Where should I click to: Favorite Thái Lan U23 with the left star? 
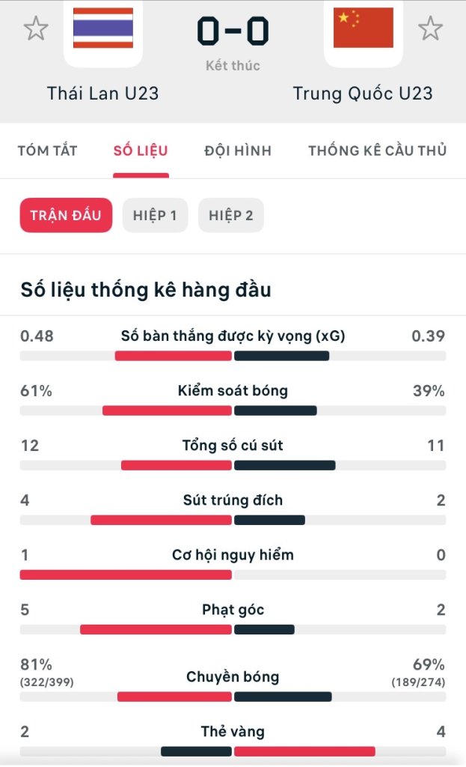click(x=35, y=28)
